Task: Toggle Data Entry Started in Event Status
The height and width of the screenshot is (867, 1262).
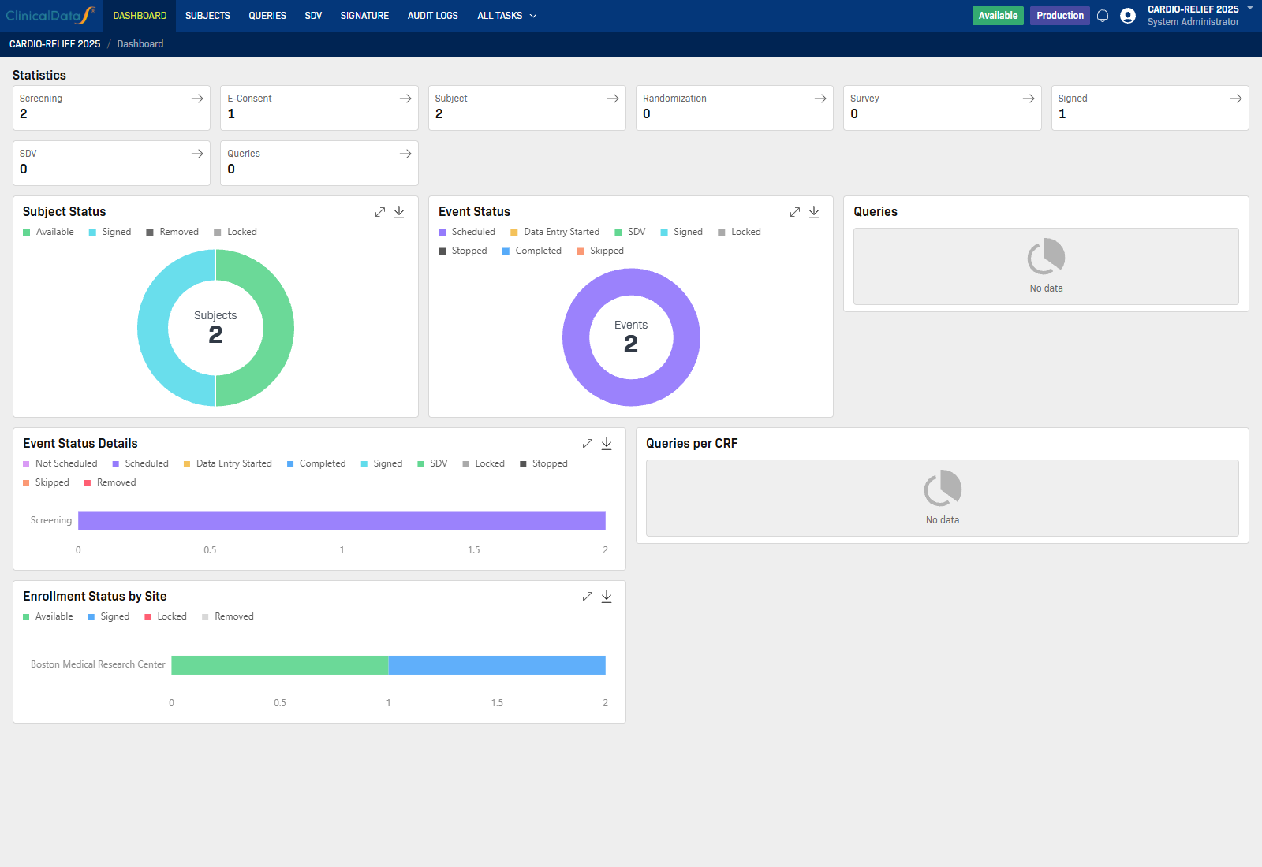Action: 555,232
